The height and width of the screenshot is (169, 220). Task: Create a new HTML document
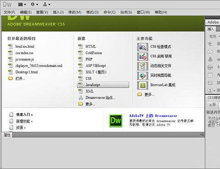coord(91,46)
